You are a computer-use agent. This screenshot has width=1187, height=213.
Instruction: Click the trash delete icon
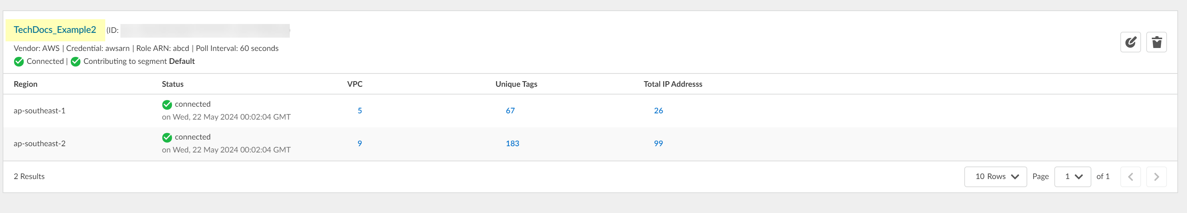coord(1156,42)
